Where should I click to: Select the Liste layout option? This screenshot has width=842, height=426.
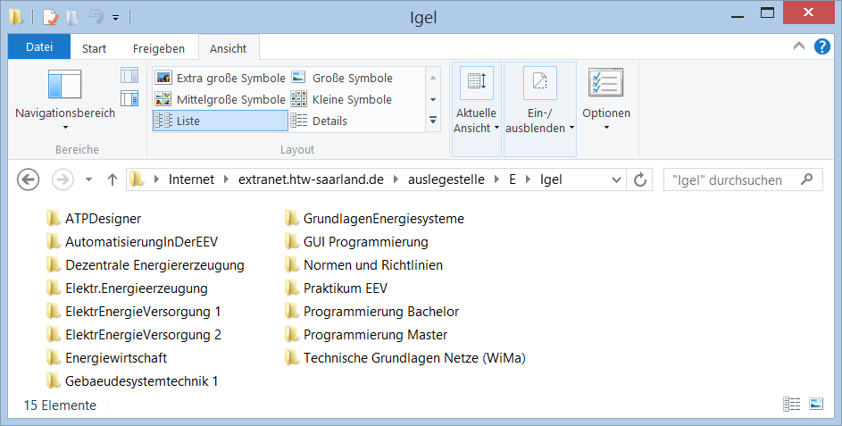[x=220, y=121]
